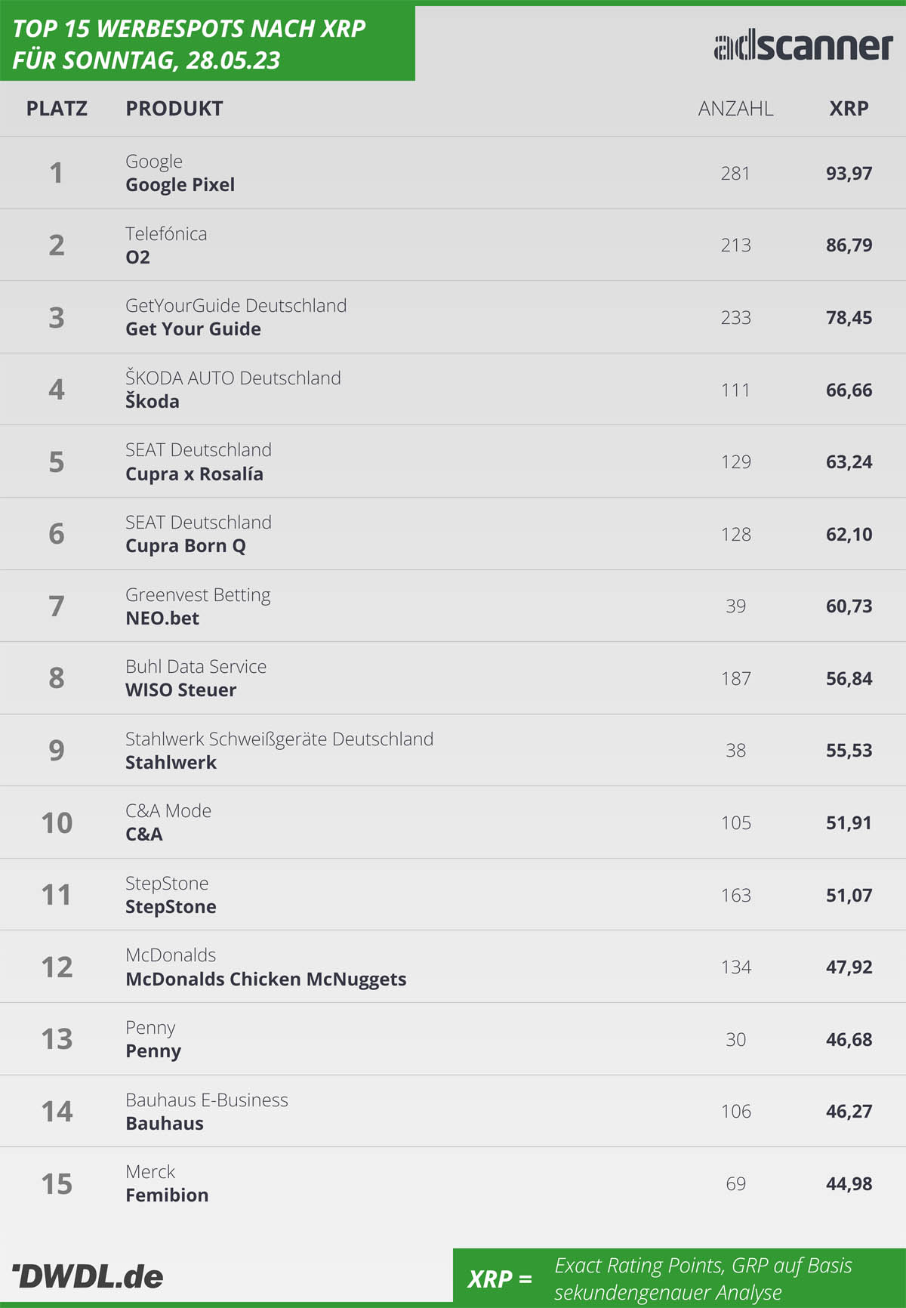The height and width of the screenshot is (1308, 906).
Task: Select the PLATZ column header
Action: (57, 109)
